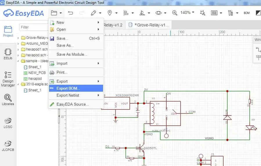261x166 pixels.
Task: Select VCC net flag in Wiring panel
Action: click(x=258, y=57)
